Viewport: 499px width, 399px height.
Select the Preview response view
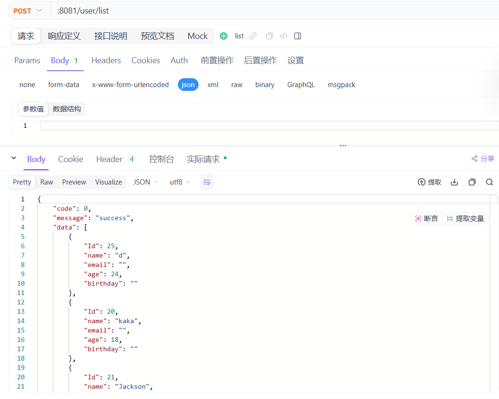tap(74, 182)
